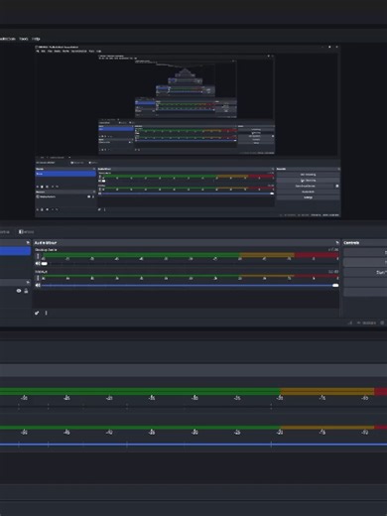Click the mixer gear icon in the captured window

click(x=99, y=209)
